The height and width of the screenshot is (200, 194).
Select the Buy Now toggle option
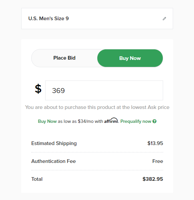130,58
